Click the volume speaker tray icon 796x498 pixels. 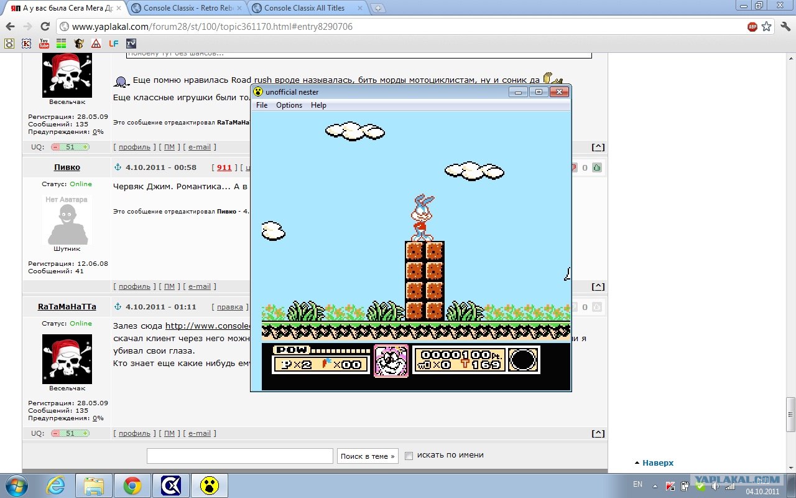pyautogui.click(x=716, y=486)
